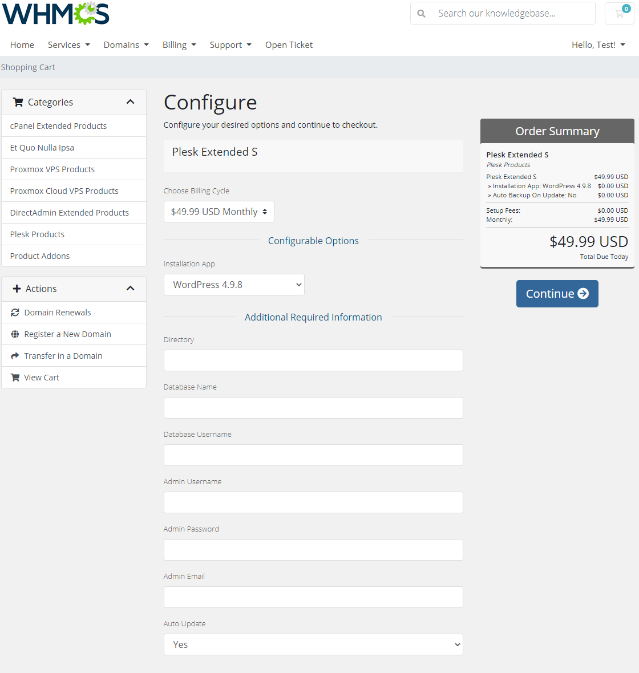
Task: Click the Database Username input field
Action: [313, 455]
